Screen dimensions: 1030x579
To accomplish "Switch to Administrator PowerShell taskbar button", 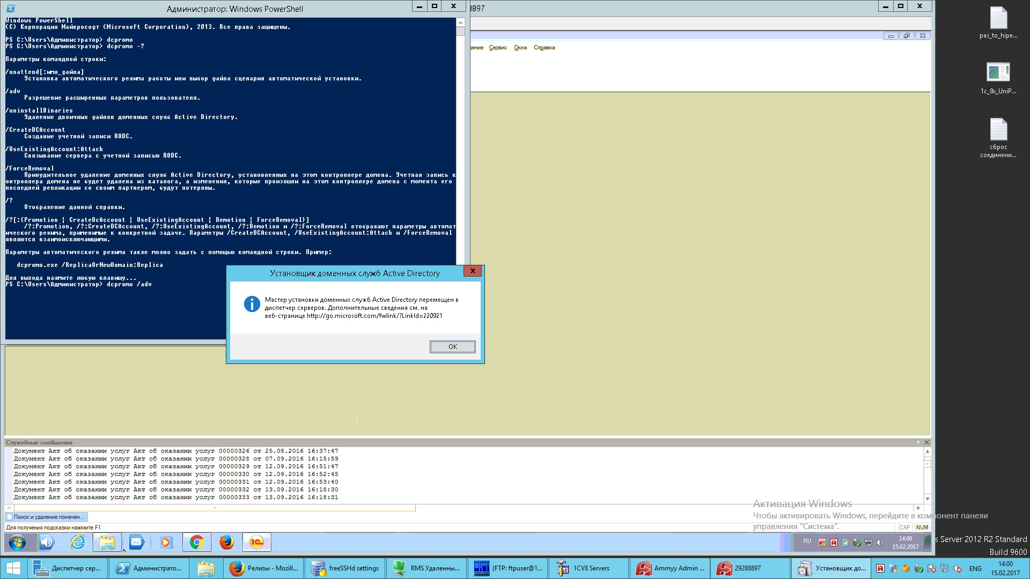I will [x=149, y=568].
